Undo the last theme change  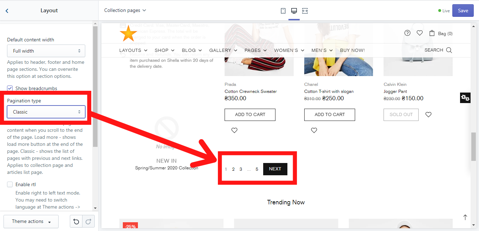76,222
